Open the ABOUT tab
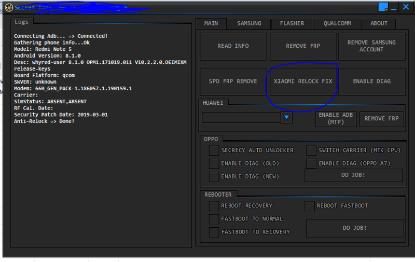This screenshot has height=262, width=415. pos(379,23)
